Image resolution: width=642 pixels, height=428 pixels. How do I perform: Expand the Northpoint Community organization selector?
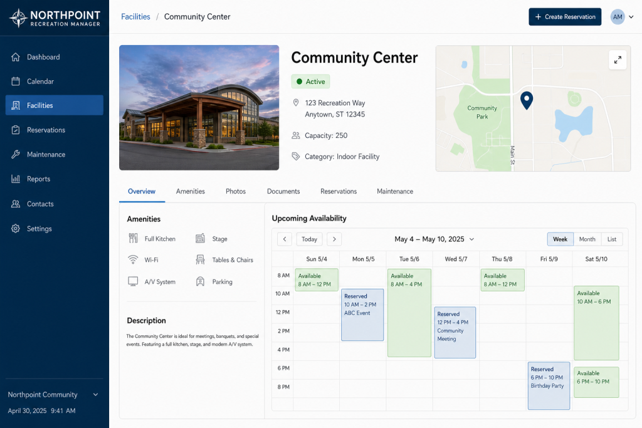(x=53, y=394)
